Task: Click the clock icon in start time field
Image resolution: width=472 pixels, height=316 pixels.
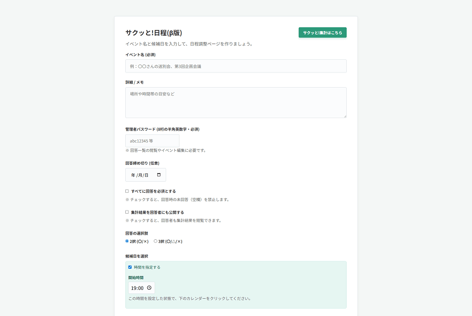Action: pyautogui.click(x=149, y=288)
